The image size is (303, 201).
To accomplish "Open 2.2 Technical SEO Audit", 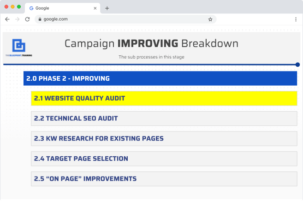I will [164, 118].
